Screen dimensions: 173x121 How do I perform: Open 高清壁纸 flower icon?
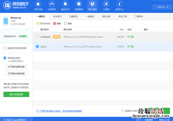(79, 4)
